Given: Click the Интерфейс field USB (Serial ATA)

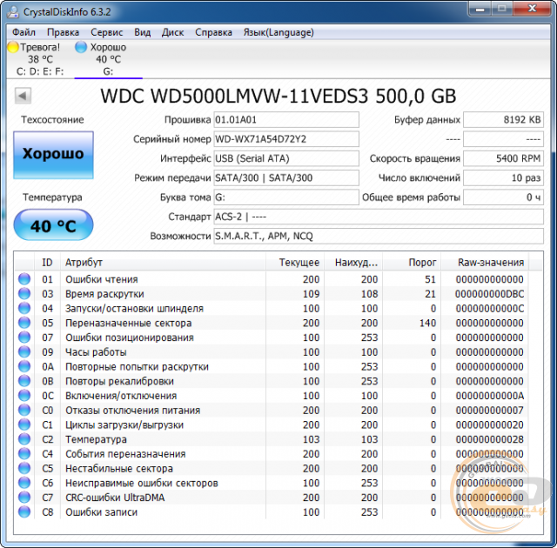Looking at the screenshot, I should pos(286,158).
